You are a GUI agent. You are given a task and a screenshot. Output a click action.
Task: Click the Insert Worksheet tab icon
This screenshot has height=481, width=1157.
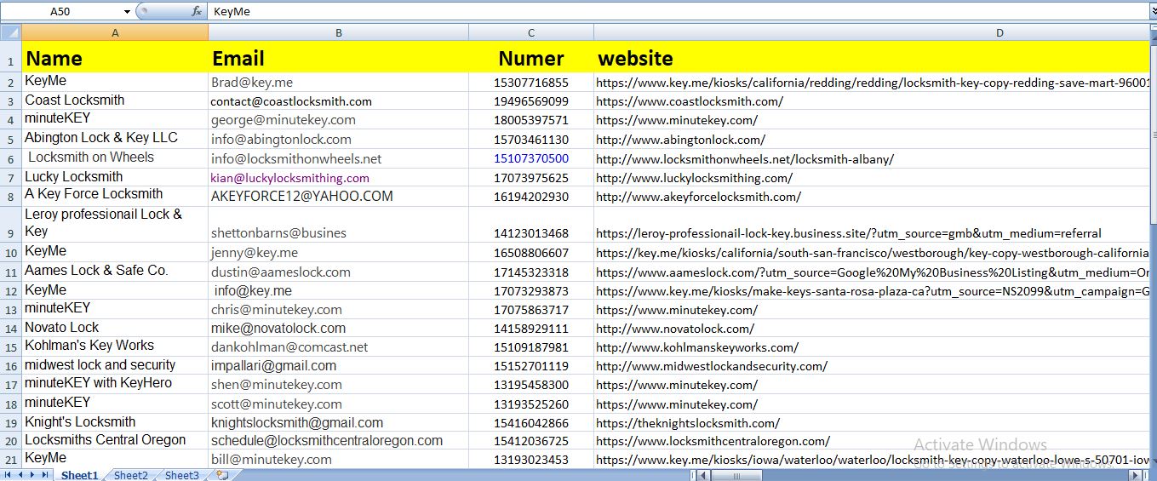223,475
